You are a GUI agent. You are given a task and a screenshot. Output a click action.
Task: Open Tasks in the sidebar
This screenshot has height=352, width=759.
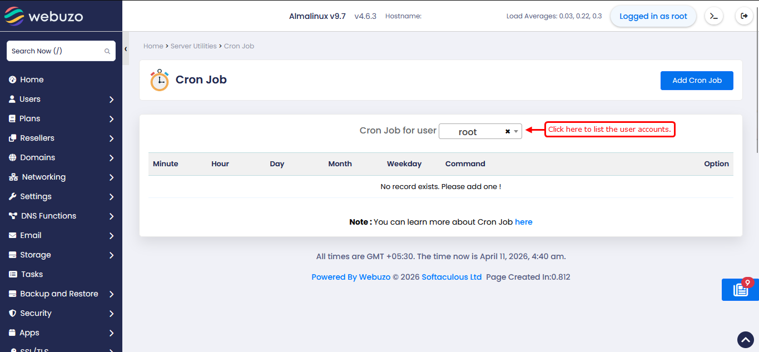point(32,274)
